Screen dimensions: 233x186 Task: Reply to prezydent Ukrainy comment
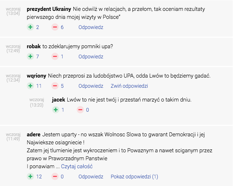pos(91,27)
